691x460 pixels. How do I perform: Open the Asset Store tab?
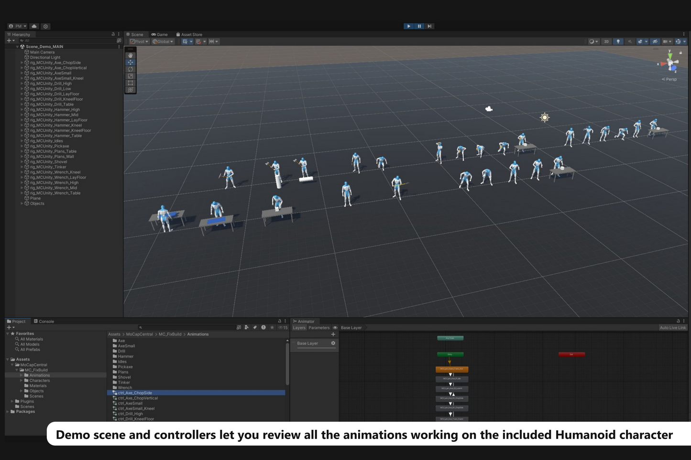[189, 34]
